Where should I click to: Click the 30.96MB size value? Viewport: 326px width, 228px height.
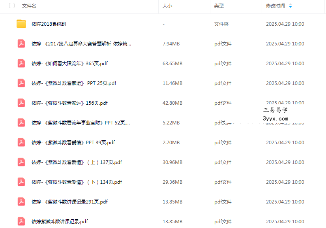172,162
